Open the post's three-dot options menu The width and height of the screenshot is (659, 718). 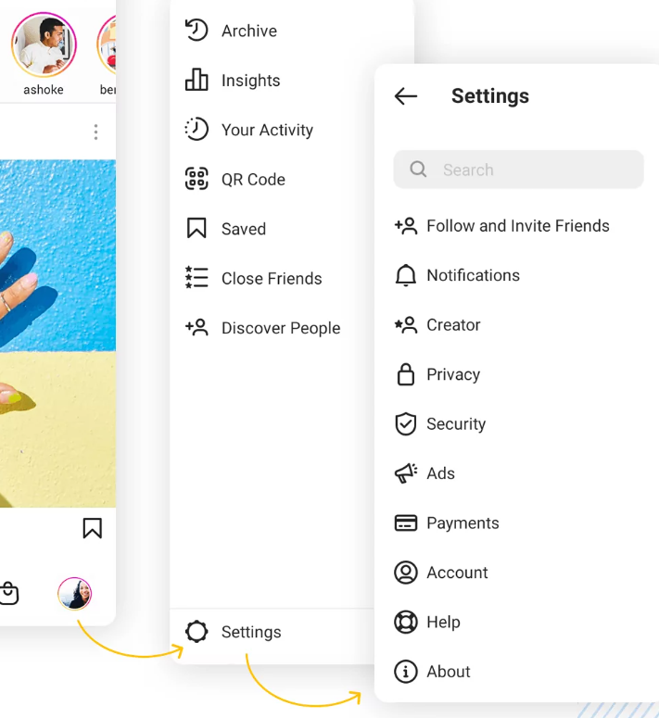point(95,132)
